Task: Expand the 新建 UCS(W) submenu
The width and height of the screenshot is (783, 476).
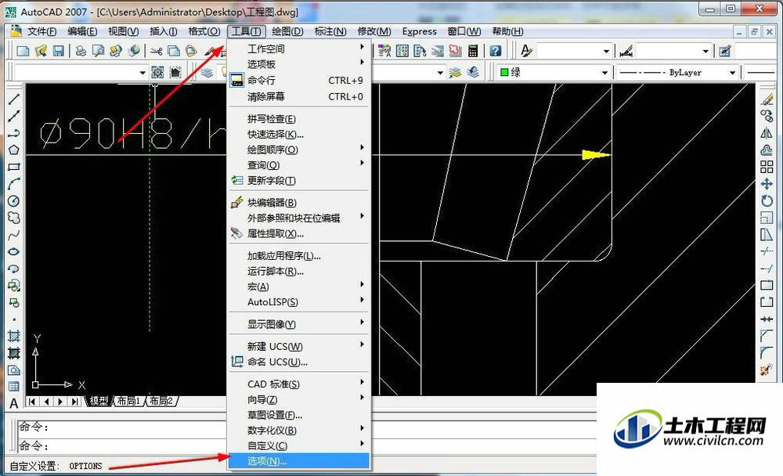Action: click(299, 346)
